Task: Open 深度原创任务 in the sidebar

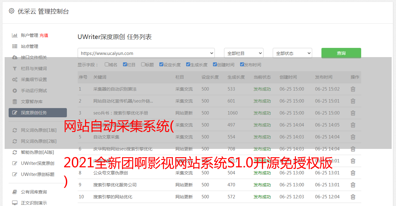Action: [38, 113]
